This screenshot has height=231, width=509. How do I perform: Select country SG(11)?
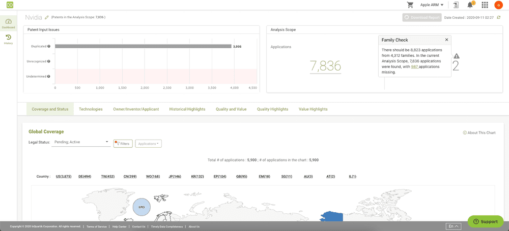pos(287,177)
